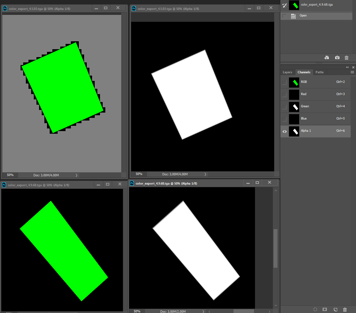Switch to the Paths tab
This screenshot has height=313, width=356.
point(320,72)
